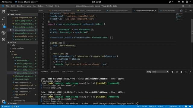Click the 'Ln 17, Col 15' status entry
The height and width of the screenshot is (108, 193).
pos(142,106)
